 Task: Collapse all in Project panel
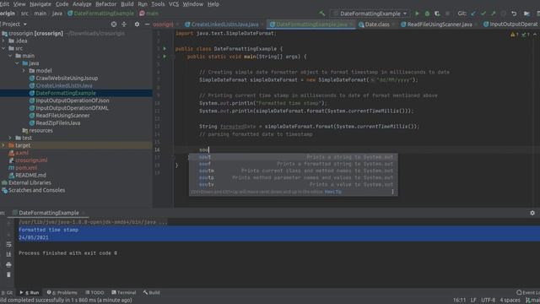[x=124, y=24]
